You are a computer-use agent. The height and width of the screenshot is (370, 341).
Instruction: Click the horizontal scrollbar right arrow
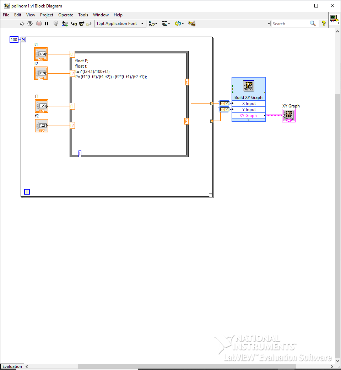point(332,366)
